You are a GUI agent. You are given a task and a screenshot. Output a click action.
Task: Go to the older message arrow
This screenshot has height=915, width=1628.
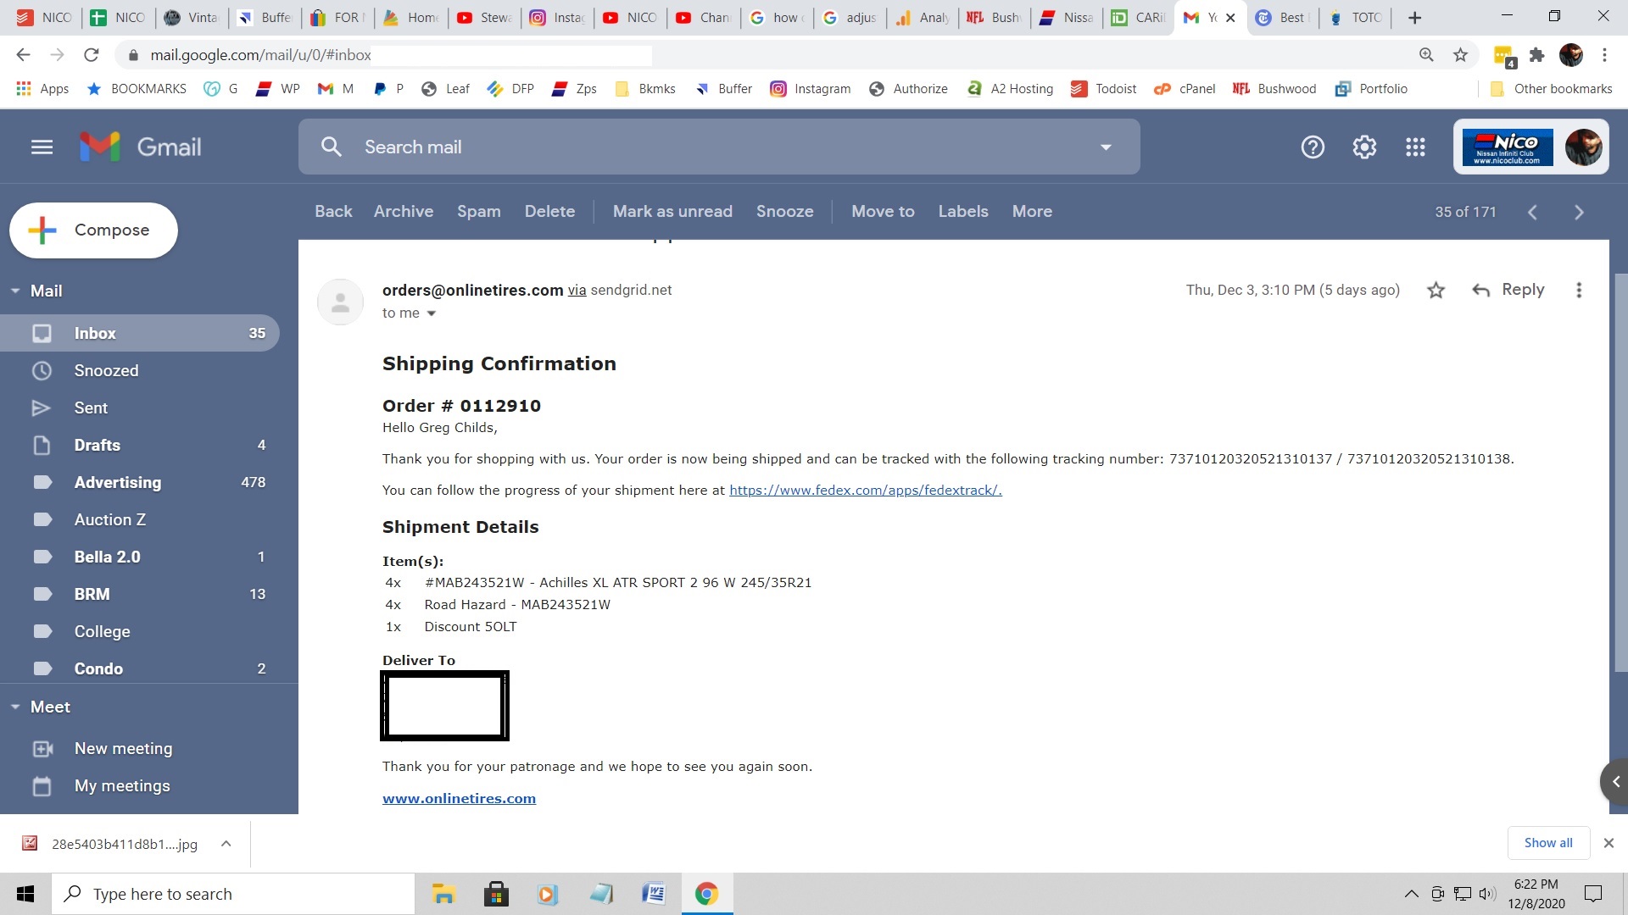(x=1579, y=213)
